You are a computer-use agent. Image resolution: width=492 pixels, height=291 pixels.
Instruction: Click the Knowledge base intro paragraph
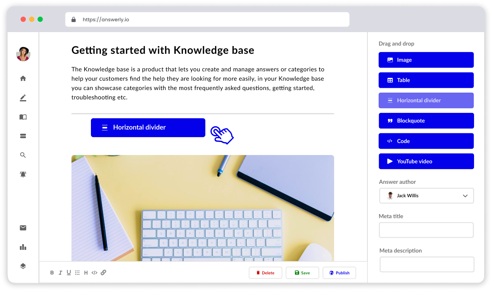click(x=198, y=83)
